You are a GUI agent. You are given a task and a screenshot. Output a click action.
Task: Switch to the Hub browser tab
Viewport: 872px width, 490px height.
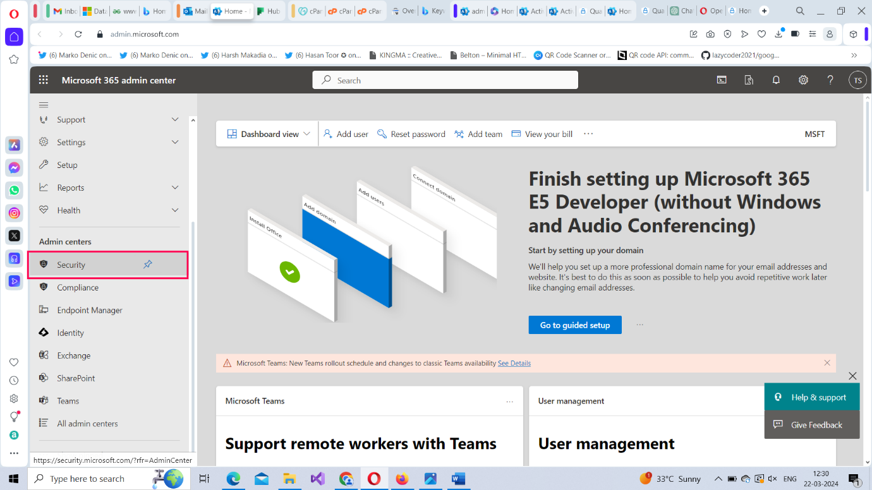click(x=269, y=11)
